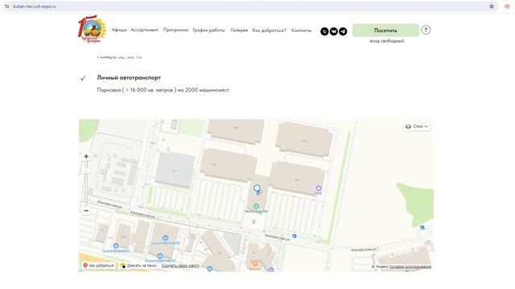Viewport: 515px width, 289px height.
Task: Open the phone contact round icon
Action: [x=324, y=31]
